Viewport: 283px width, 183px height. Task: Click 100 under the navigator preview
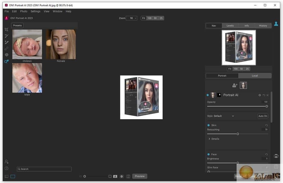pyautogui.click(x=235, y=69)
